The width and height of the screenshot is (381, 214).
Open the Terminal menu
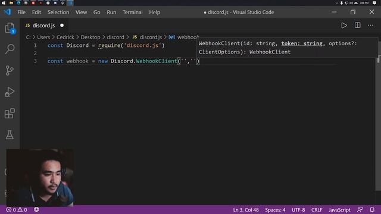tap(132, 12)
